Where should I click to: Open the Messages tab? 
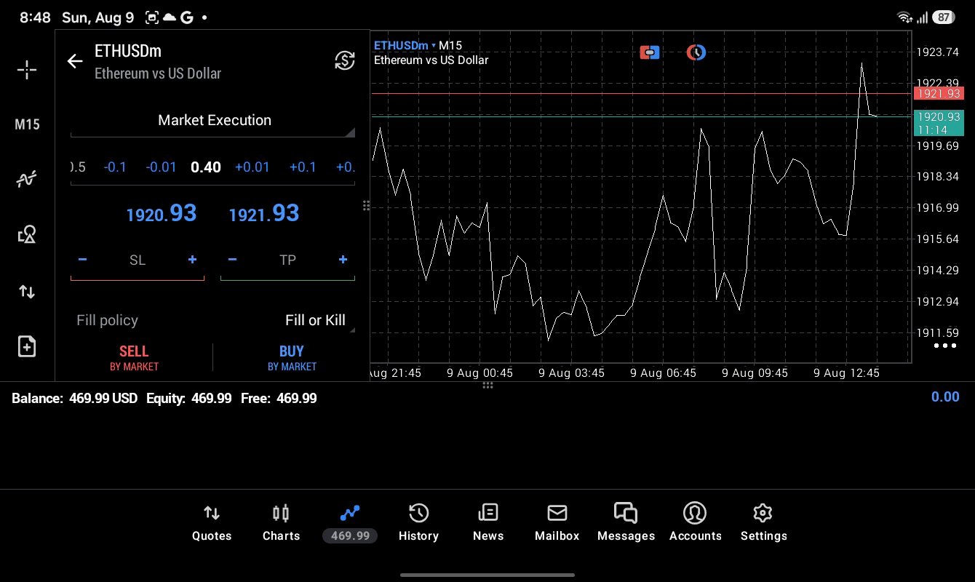click(626, 523)
